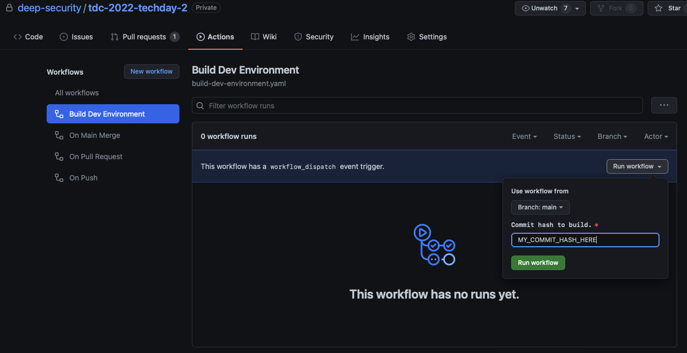
Task: Click the green Run workflow button
Action: click(538, 263)
